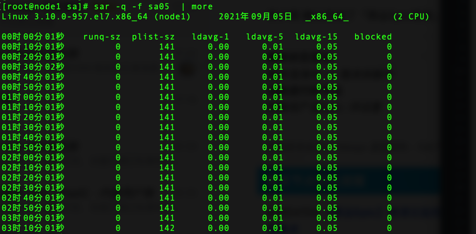Click the 01时30分01秒 timestamp row

click(197, 127)
